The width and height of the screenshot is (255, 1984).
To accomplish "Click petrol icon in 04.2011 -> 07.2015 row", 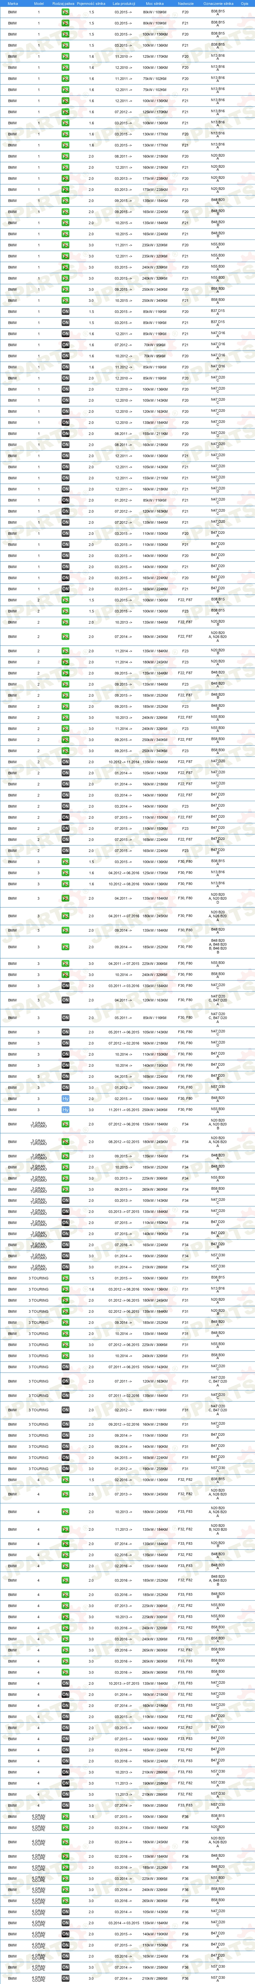I will [x=66, y=964].
